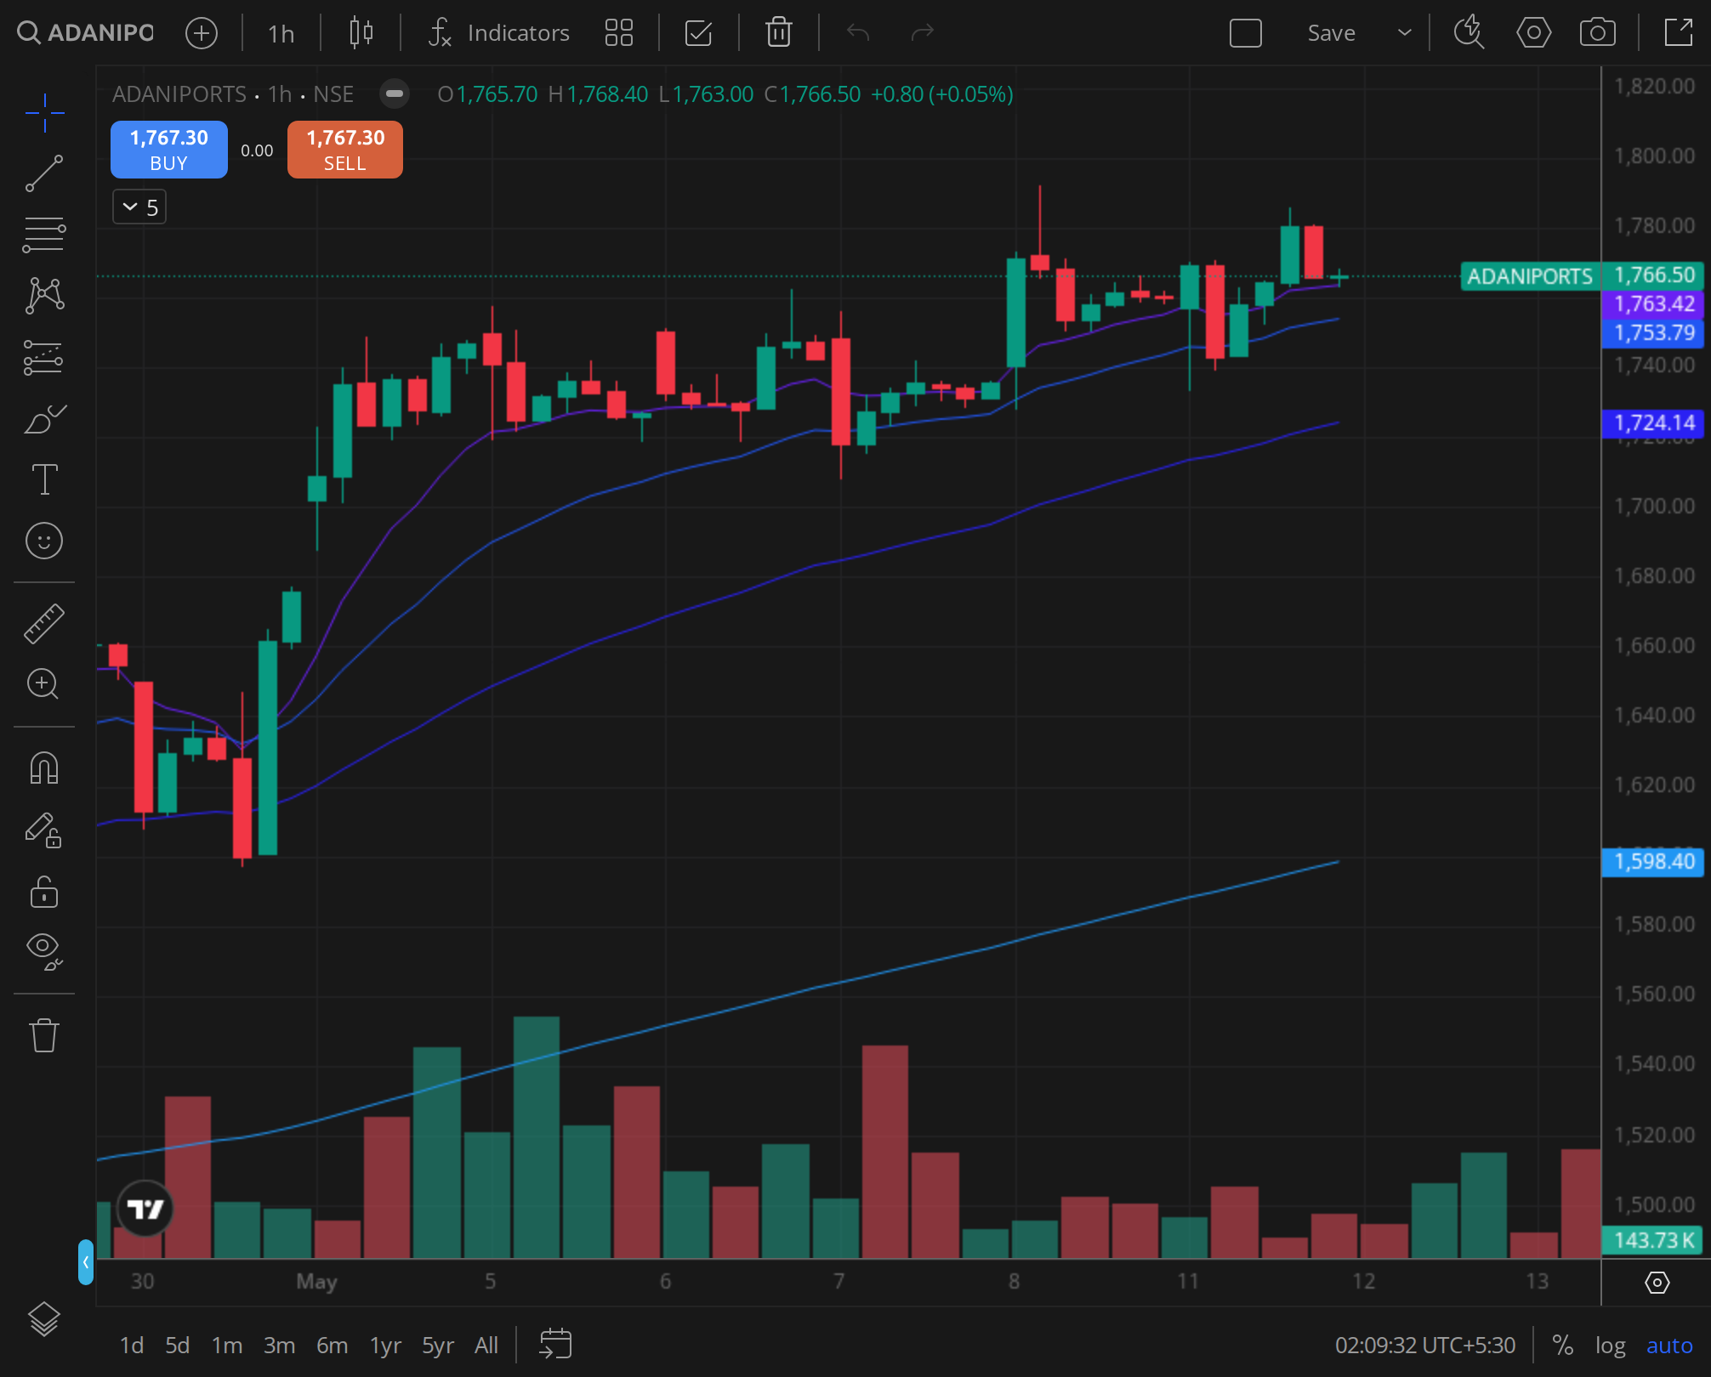Select the 5d time range

coord(178,1346)
